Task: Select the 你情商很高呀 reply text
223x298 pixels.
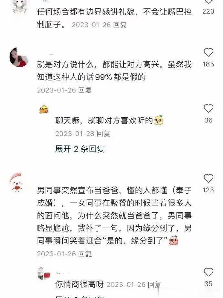Action: (80, 284)
